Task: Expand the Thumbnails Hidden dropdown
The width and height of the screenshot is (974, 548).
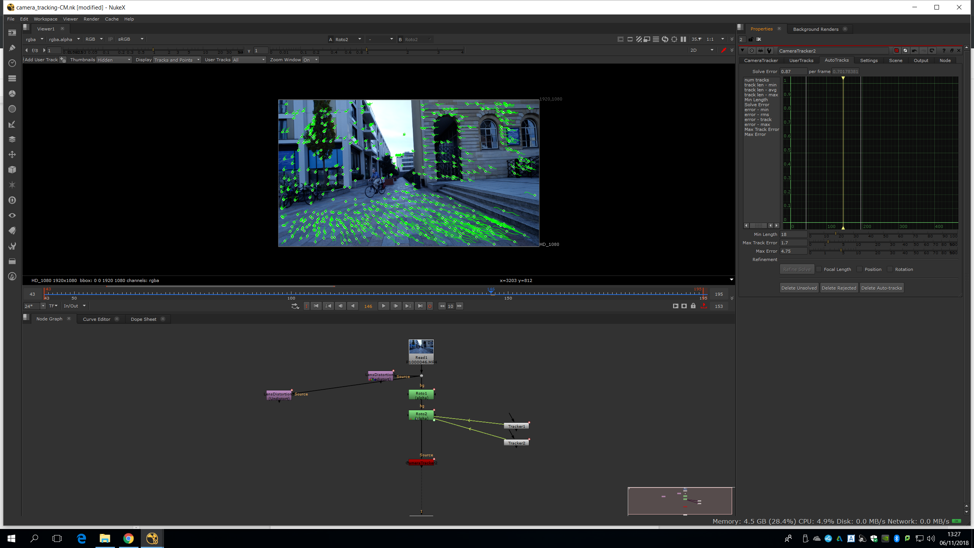Action: tap(114, 60)
